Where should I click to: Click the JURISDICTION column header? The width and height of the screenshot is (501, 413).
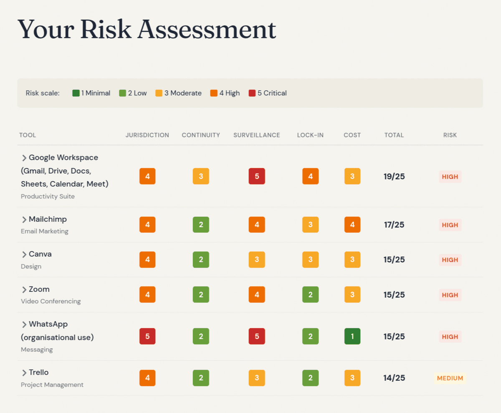tap(147, 135)
